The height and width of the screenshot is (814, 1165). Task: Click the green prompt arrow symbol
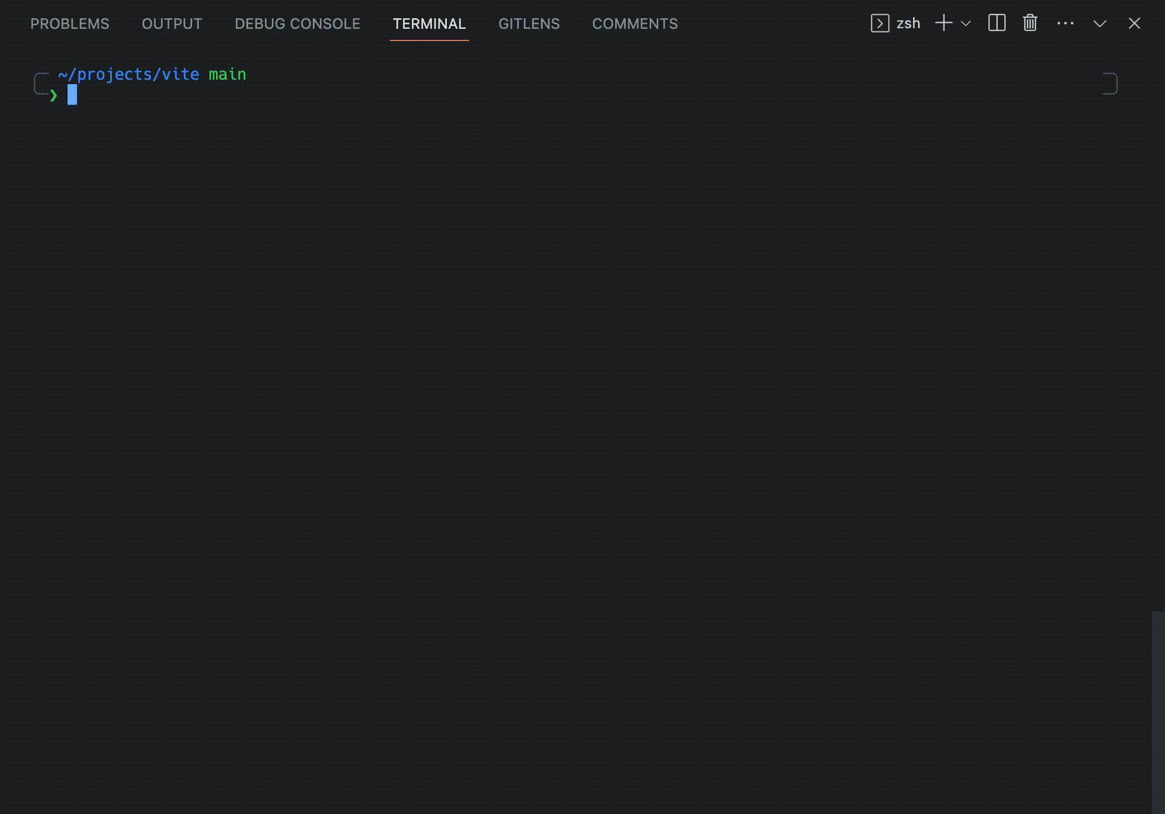53,95
